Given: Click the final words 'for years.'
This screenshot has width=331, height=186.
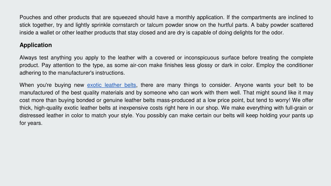Looking at the screenshot, I should click(31, 123).
